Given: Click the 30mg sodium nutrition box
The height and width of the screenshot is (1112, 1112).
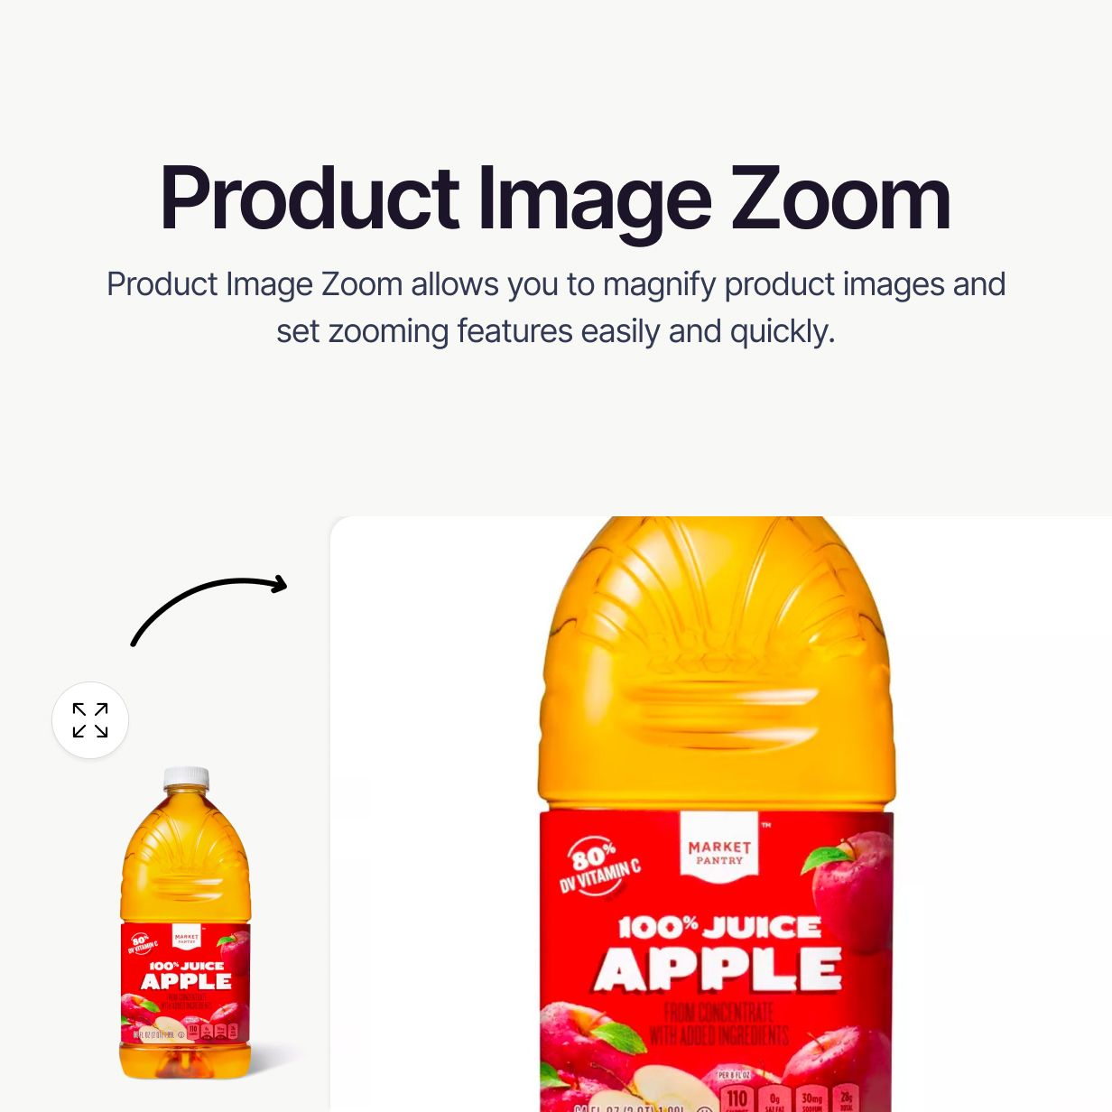Looking at the screenshot, I should (x=811, y=1098).
